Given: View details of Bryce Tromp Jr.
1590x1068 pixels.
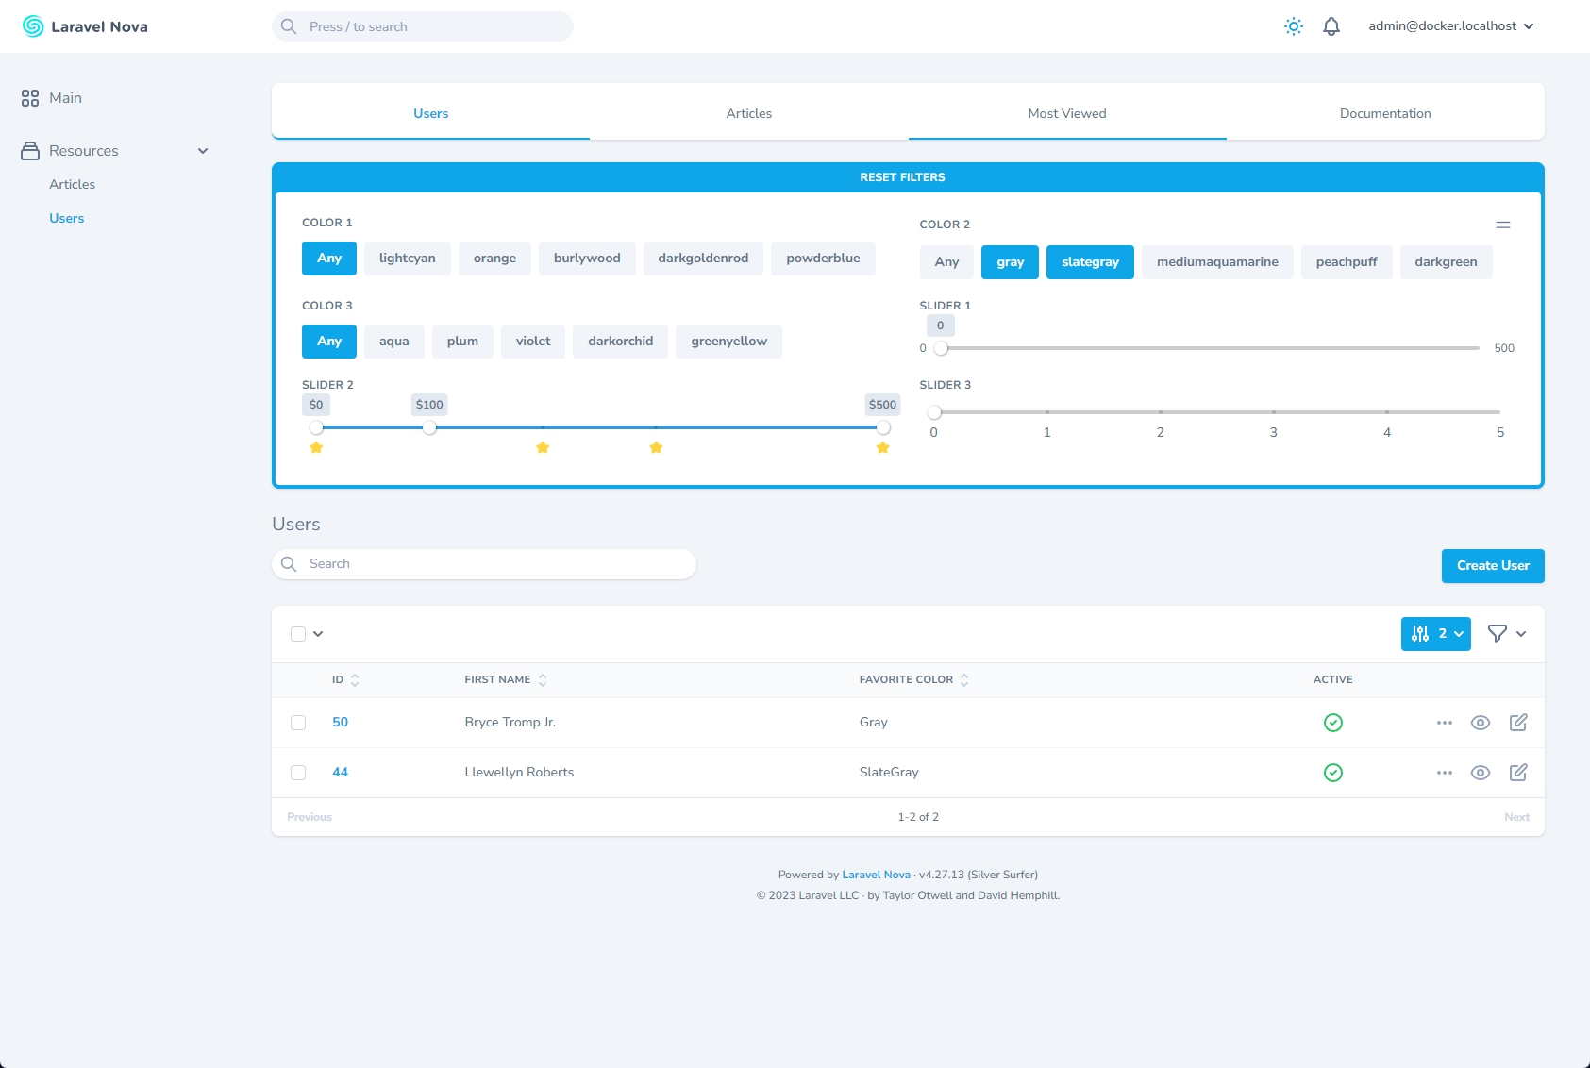Looking at the screenshot, I should pos(1481,723).
